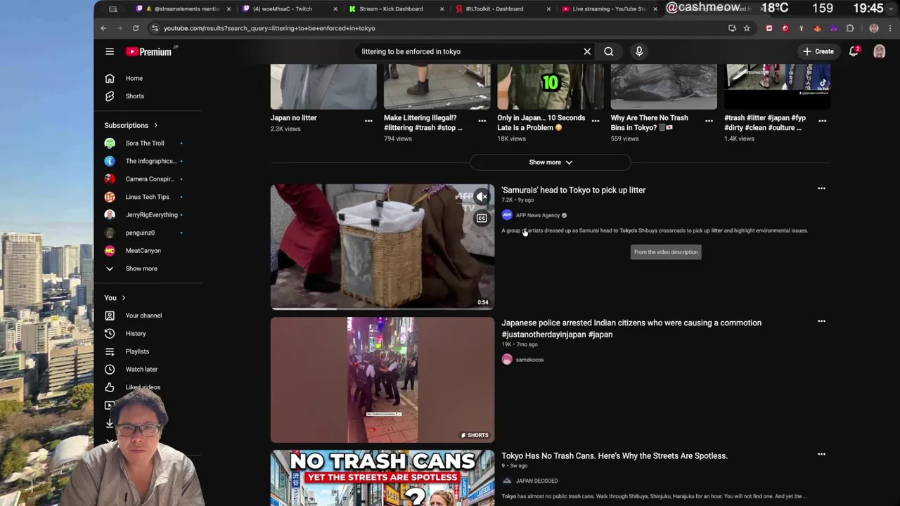This screenshot has height=506, width=900.
Task: Clear the search query with X
Action: coord(587,51)
